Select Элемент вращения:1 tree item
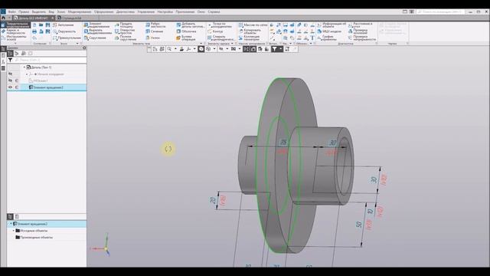 (x=46, y=87)
